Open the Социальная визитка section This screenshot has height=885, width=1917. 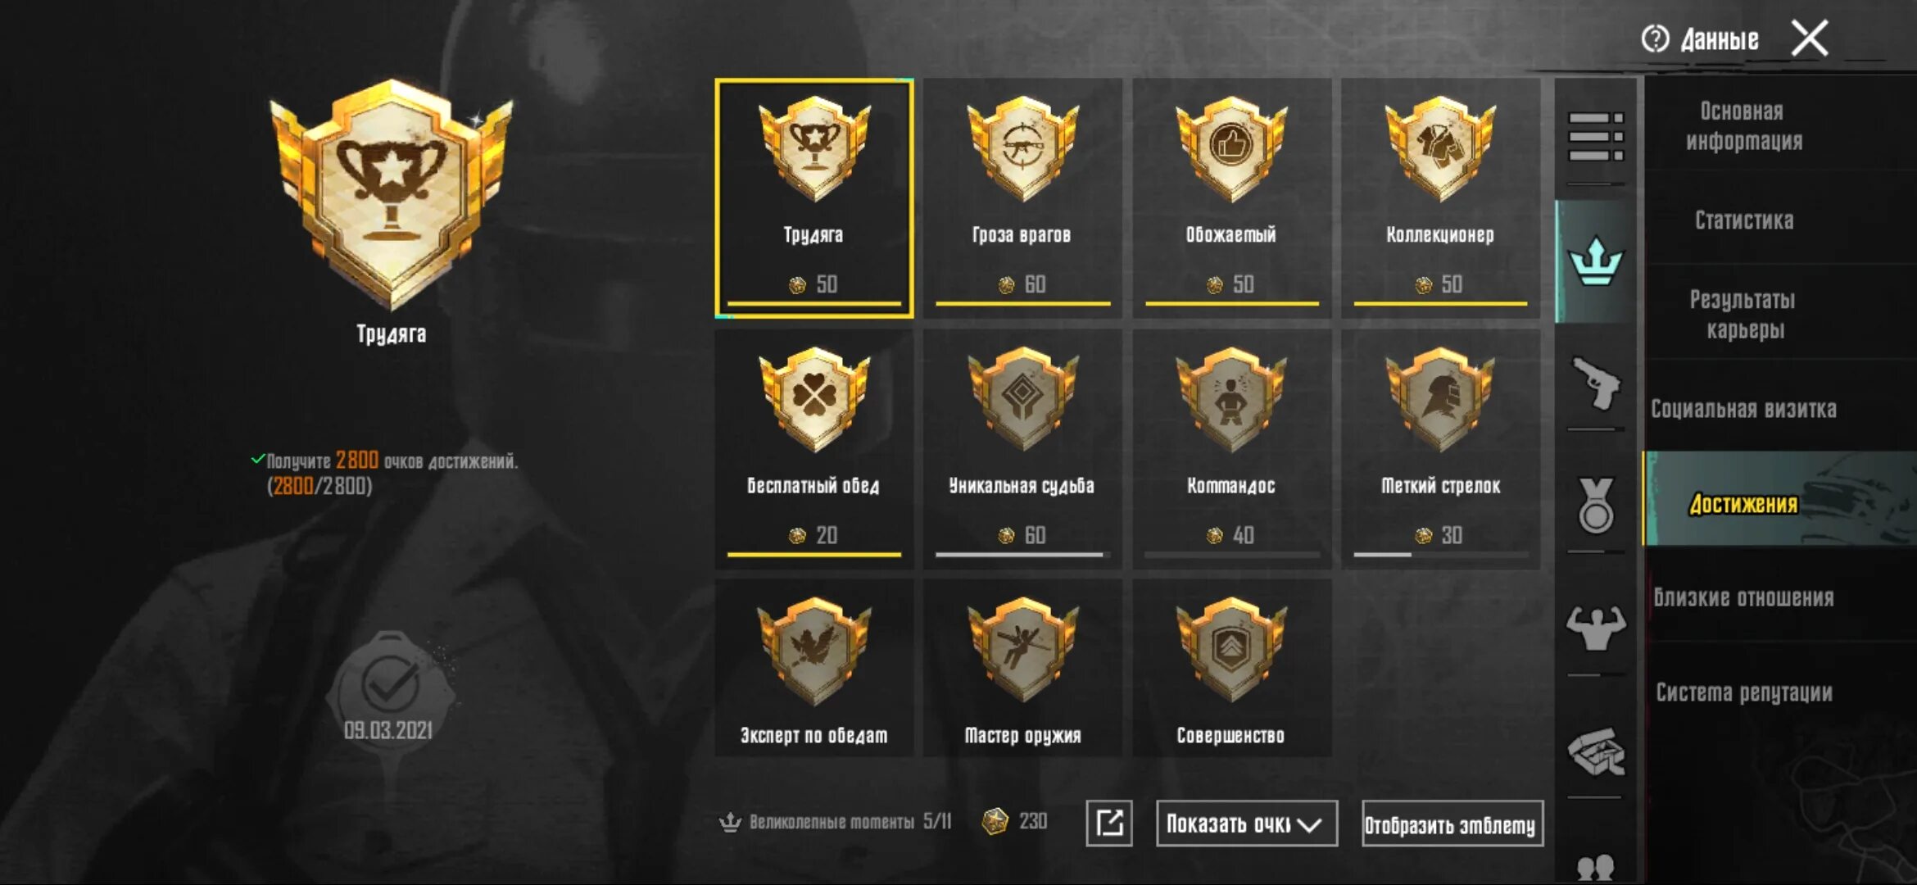pyautogui.click(x=1744, y=409)
